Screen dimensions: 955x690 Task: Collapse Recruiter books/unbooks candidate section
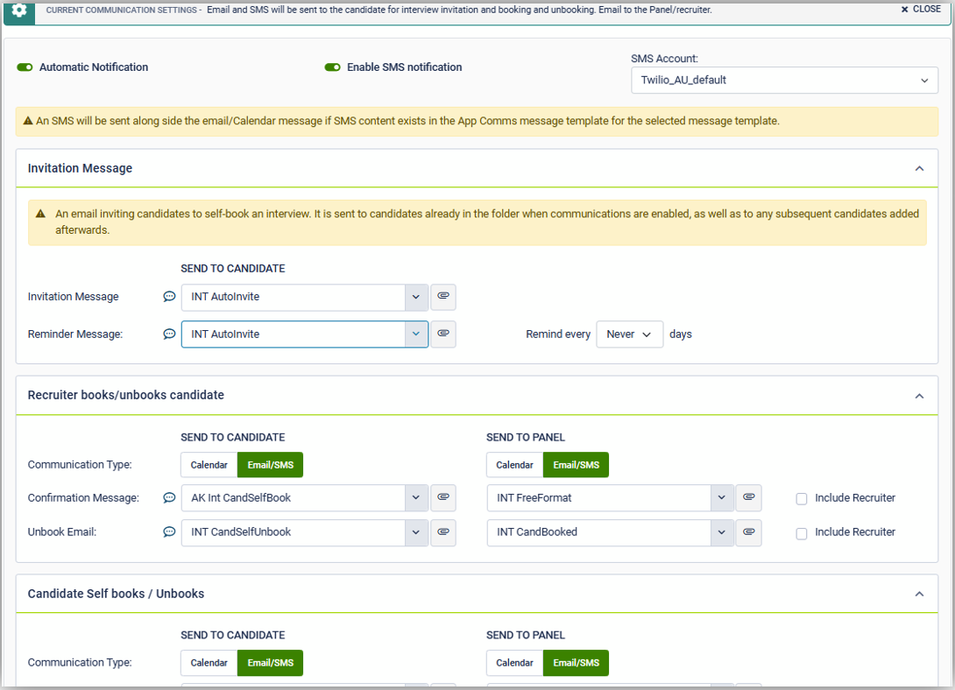[x=919, y=396]
